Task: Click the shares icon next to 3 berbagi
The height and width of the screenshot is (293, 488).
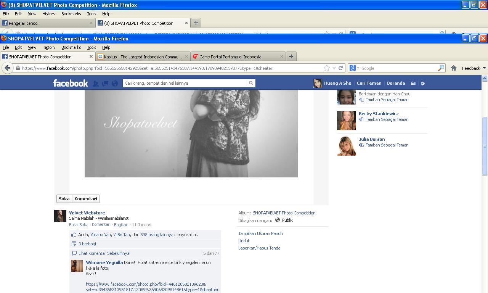Action: point(74,244)
